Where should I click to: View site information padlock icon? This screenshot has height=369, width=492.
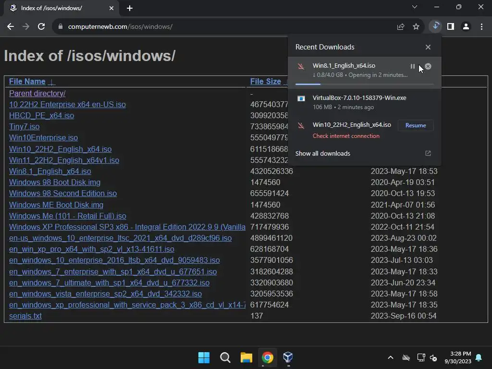coord(61,27)
